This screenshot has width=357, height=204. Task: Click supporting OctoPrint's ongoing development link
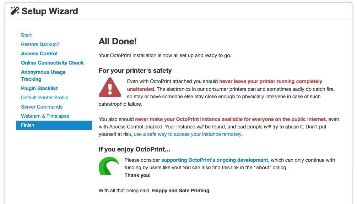[x=215, y=160]
